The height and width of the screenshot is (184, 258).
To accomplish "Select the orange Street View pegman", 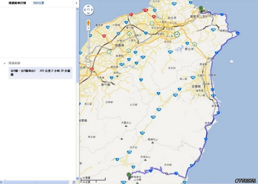I will [88, 23].
